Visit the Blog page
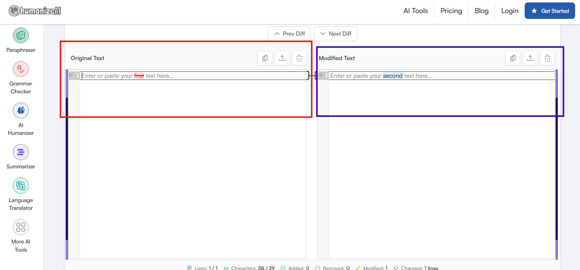This screenshot has height=270, width=580. [481, 11]
